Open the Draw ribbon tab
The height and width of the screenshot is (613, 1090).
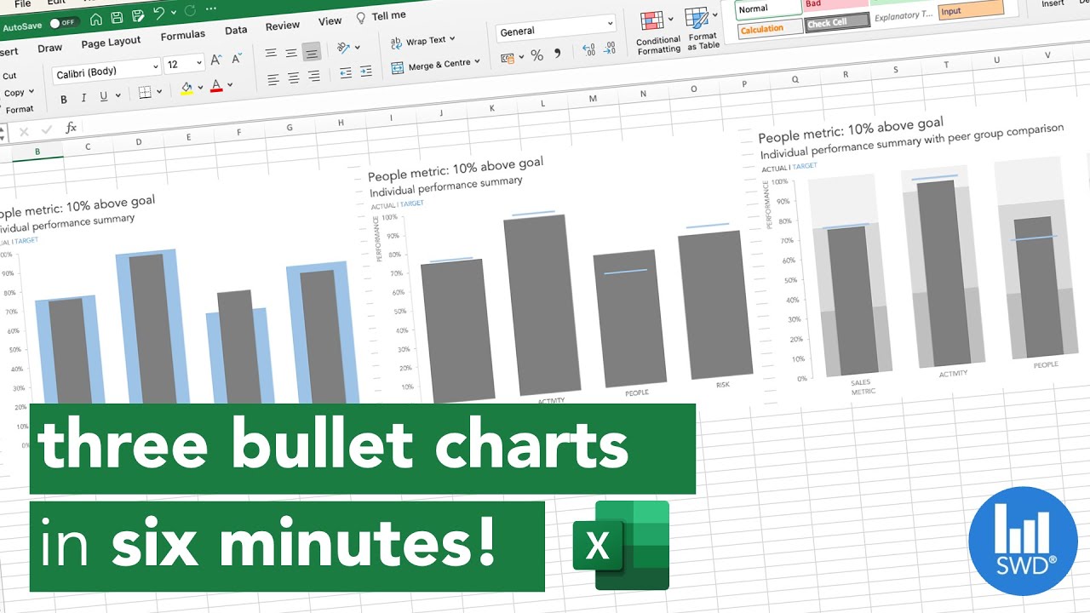point(50,49)
